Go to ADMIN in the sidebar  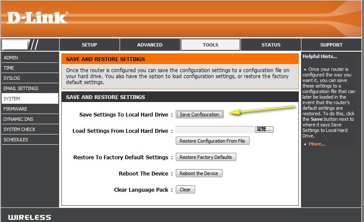tap(30, 58)
